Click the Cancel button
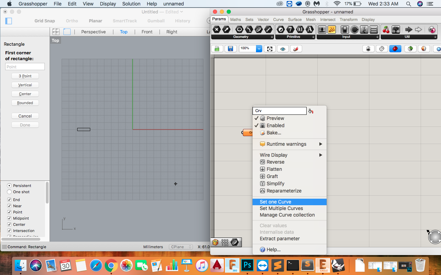This screenshot has height=275, width=441. 25,116
